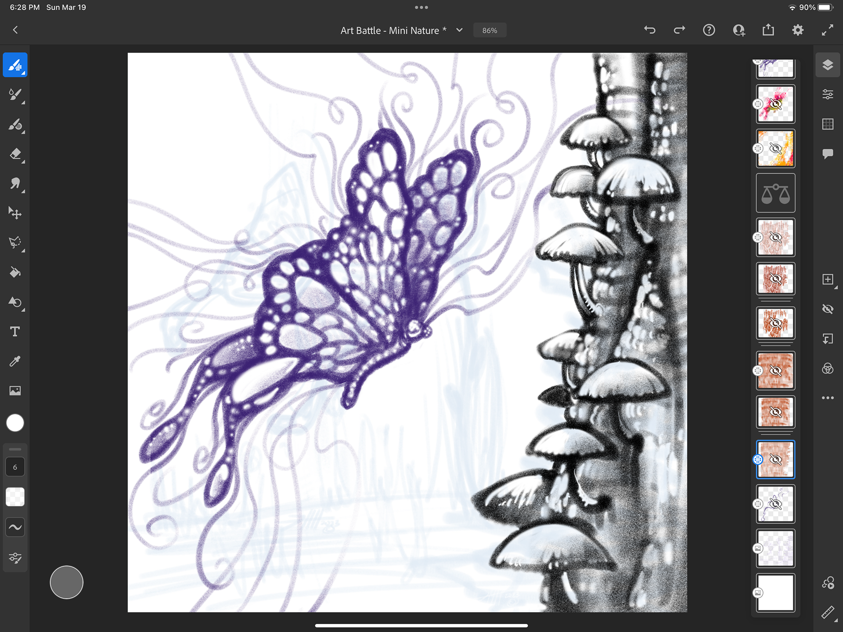
Task: Select the Fill paint bucket tool
Action: tap(15, 273)
